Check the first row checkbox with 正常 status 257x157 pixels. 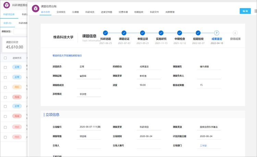(x=5, y=68)
